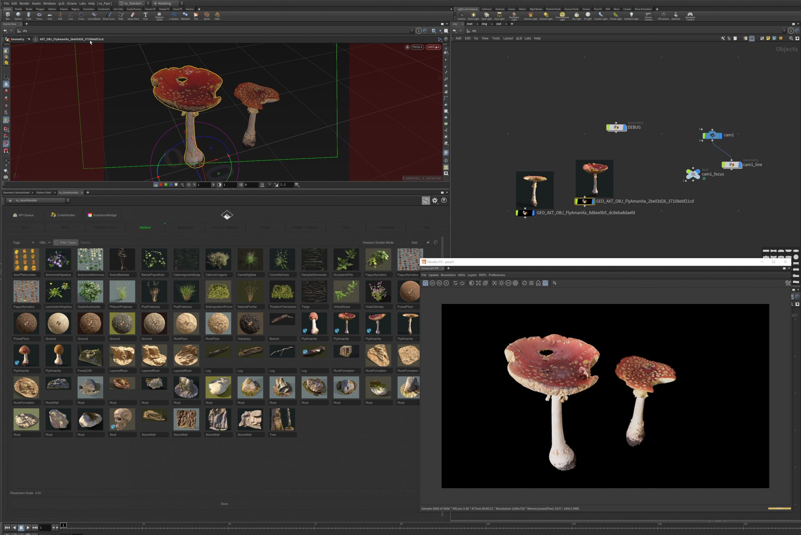Screen dimensions: 801x535
Task: Open the Tags dropdown
Action: pyautogui.click(x=23, y=243)
